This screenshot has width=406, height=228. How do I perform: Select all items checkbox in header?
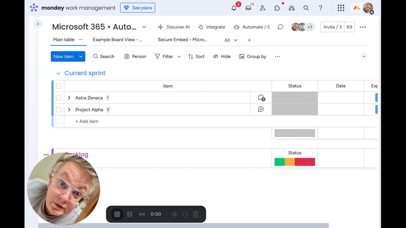(59, 86)
